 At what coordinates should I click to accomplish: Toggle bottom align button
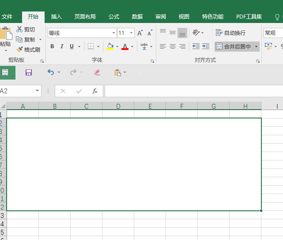point(182,33)
